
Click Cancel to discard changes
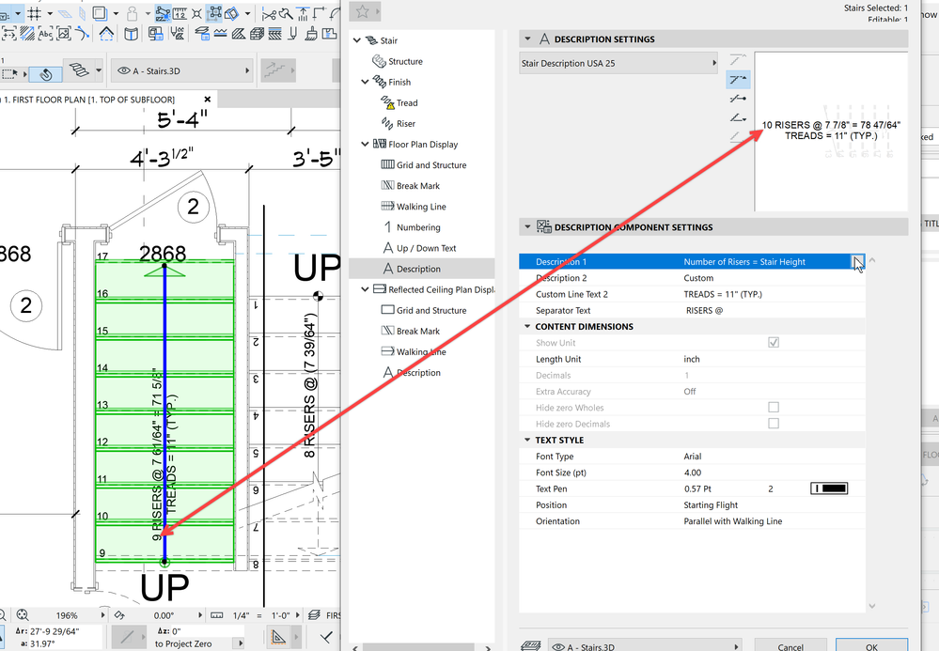tap(790, 646)
